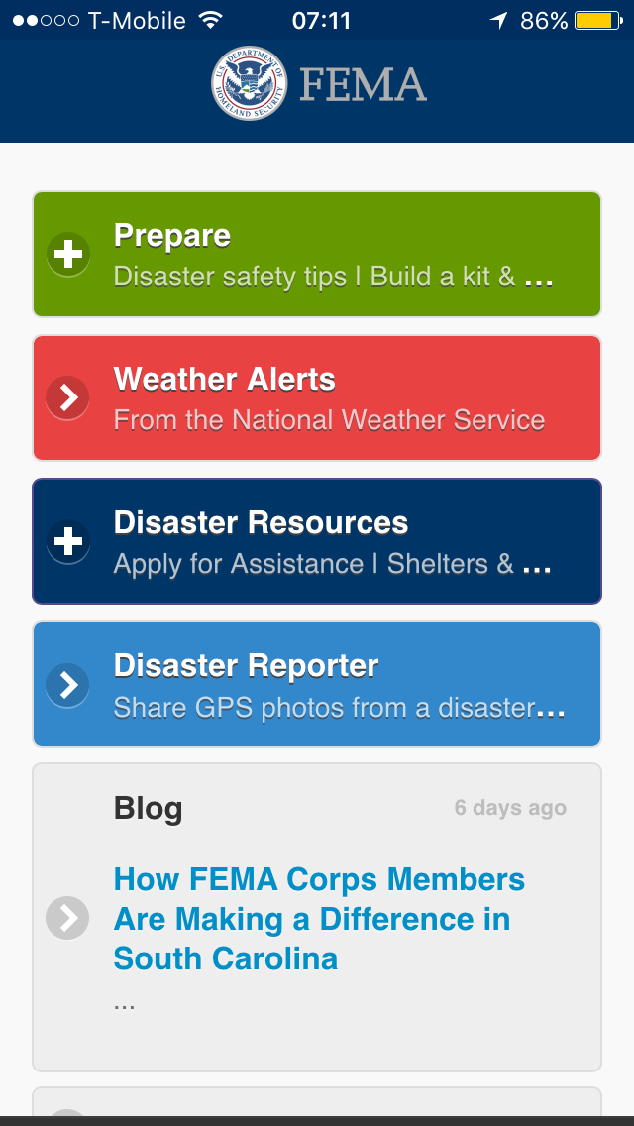Tap the '6 days ago' timestamp
The height and width of the screenshot is (1126, 634).
coord(510,808)
